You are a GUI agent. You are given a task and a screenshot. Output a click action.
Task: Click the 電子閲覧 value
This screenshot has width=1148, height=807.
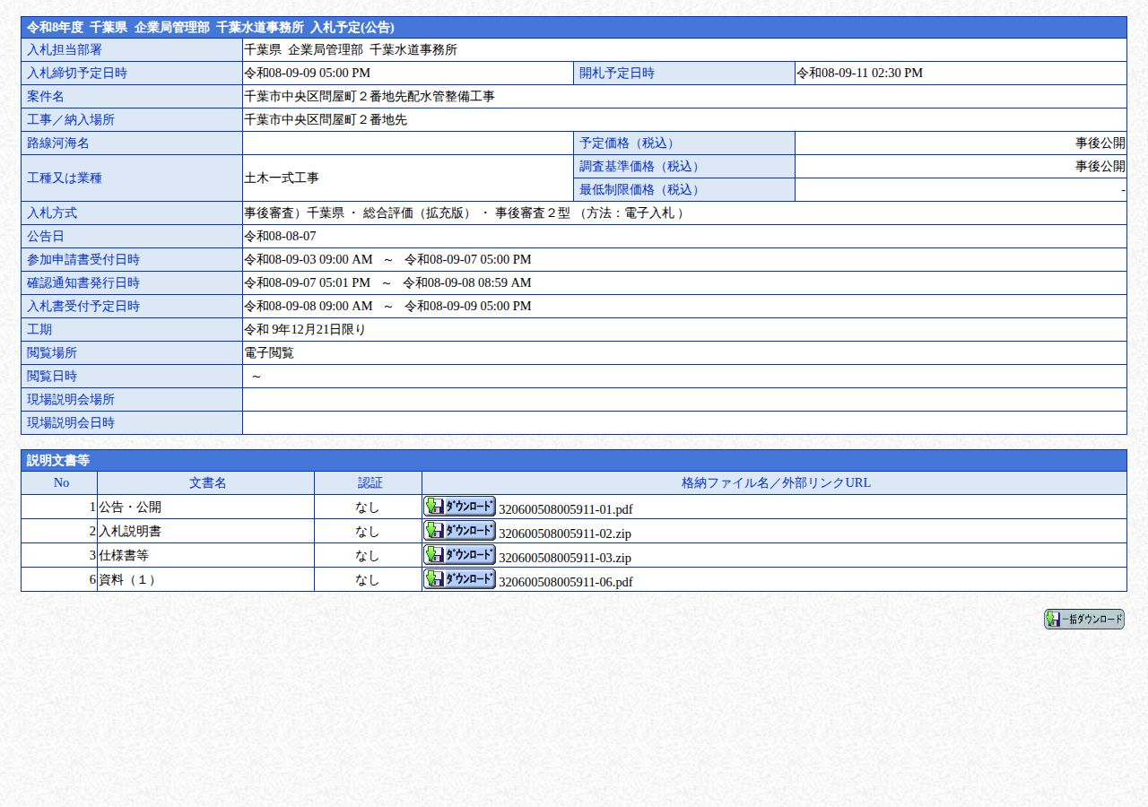click(x=269, y=352)
